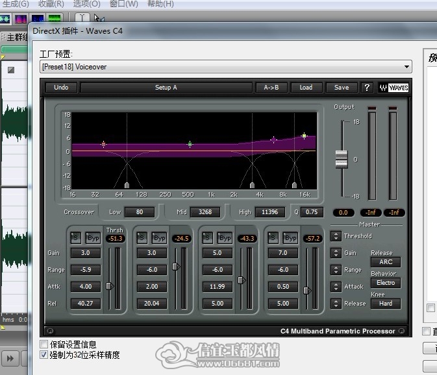Image resolution: width=437 pixels, height=375 pixels.
Task: Click the high crossover handle near 16k
Action: (x=294, y=185)
